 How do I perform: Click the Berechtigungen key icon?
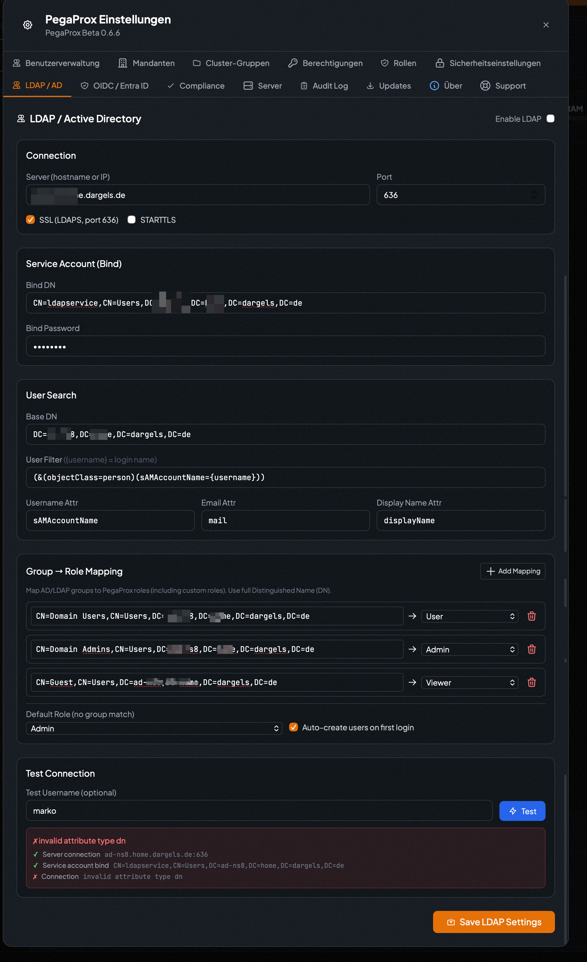[x=293, y=63]
